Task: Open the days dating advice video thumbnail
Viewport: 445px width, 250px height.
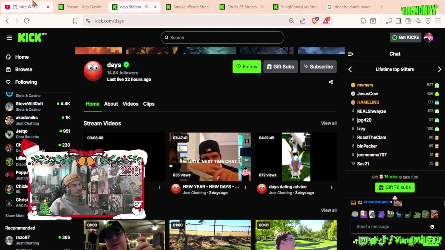Action: 296,157
